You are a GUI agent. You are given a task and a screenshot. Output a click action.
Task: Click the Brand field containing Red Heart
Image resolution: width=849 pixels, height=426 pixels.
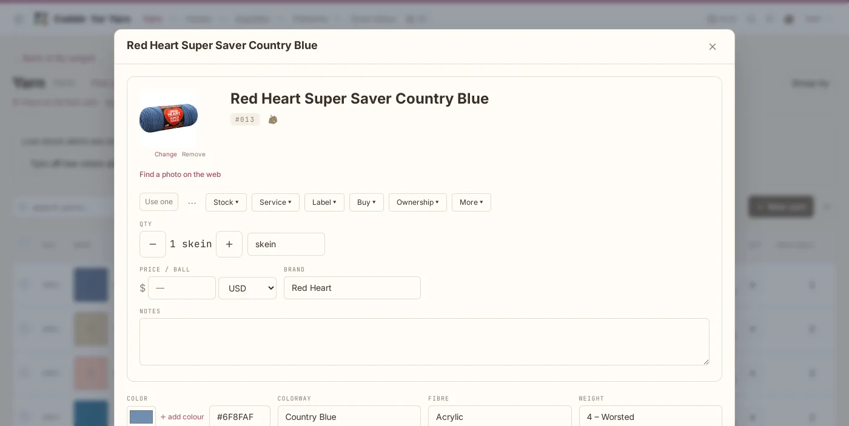352,288
